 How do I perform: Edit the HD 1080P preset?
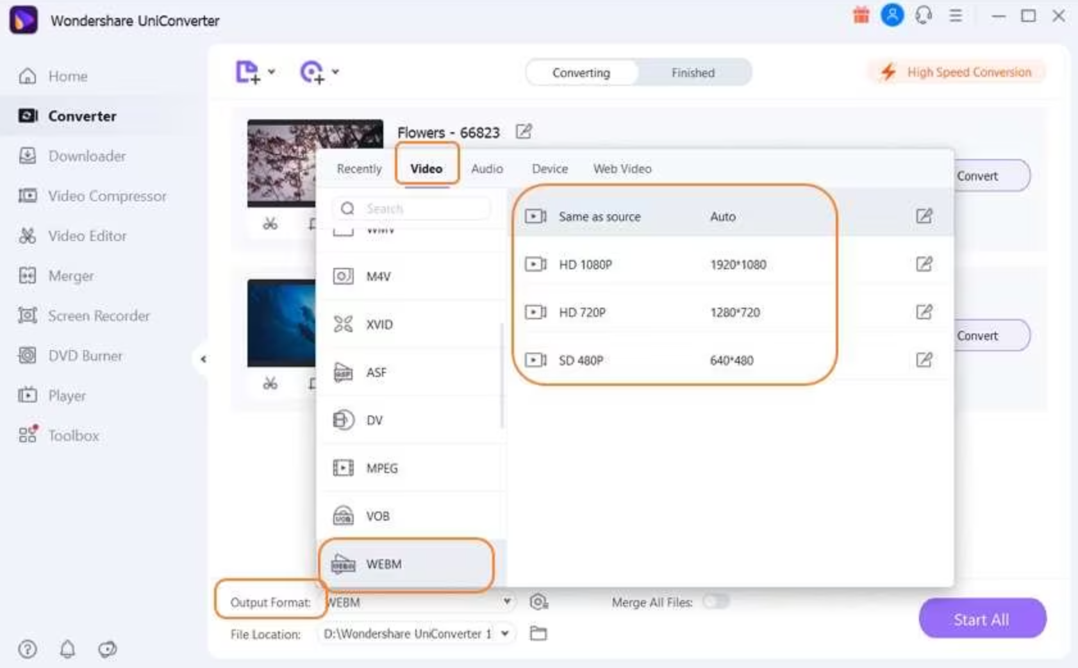click(x=924, y=264)
